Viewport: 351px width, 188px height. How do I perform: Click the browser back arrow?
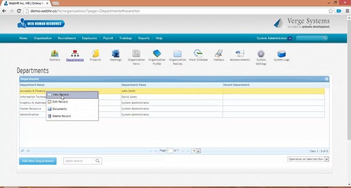pos(4,11)
